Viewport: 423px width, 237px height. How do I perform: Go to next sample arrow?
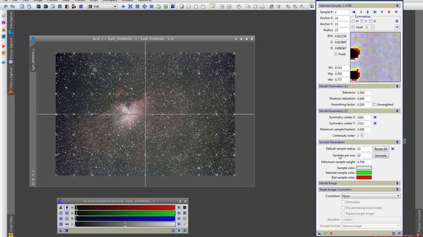(x=367, y=12)
